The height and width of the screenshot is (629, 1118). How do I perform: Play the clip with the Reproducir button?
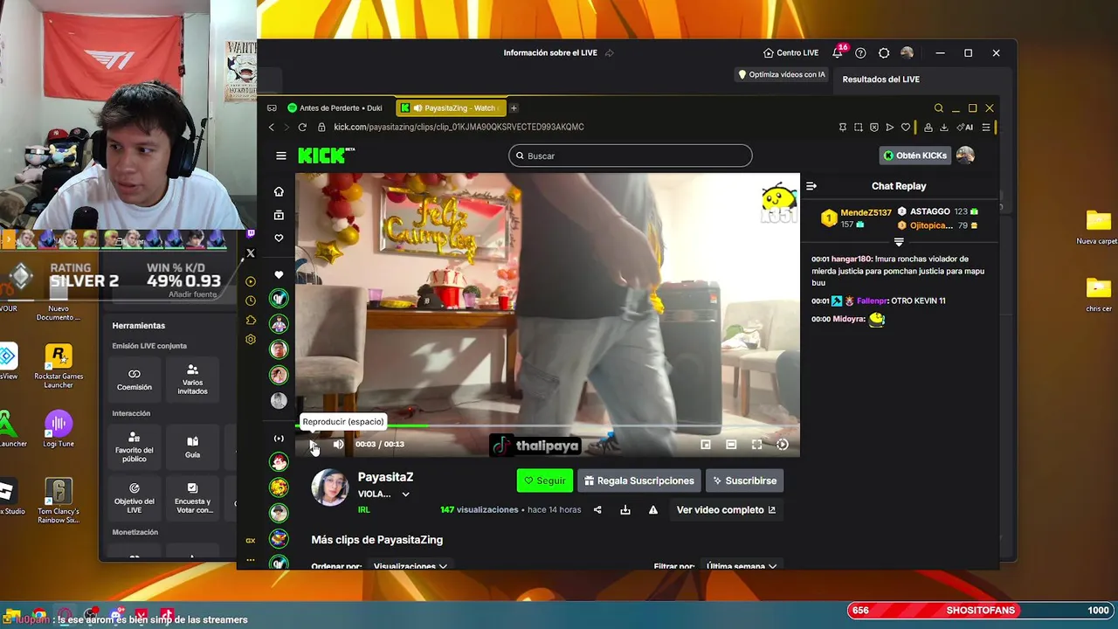tap(314, 445)
